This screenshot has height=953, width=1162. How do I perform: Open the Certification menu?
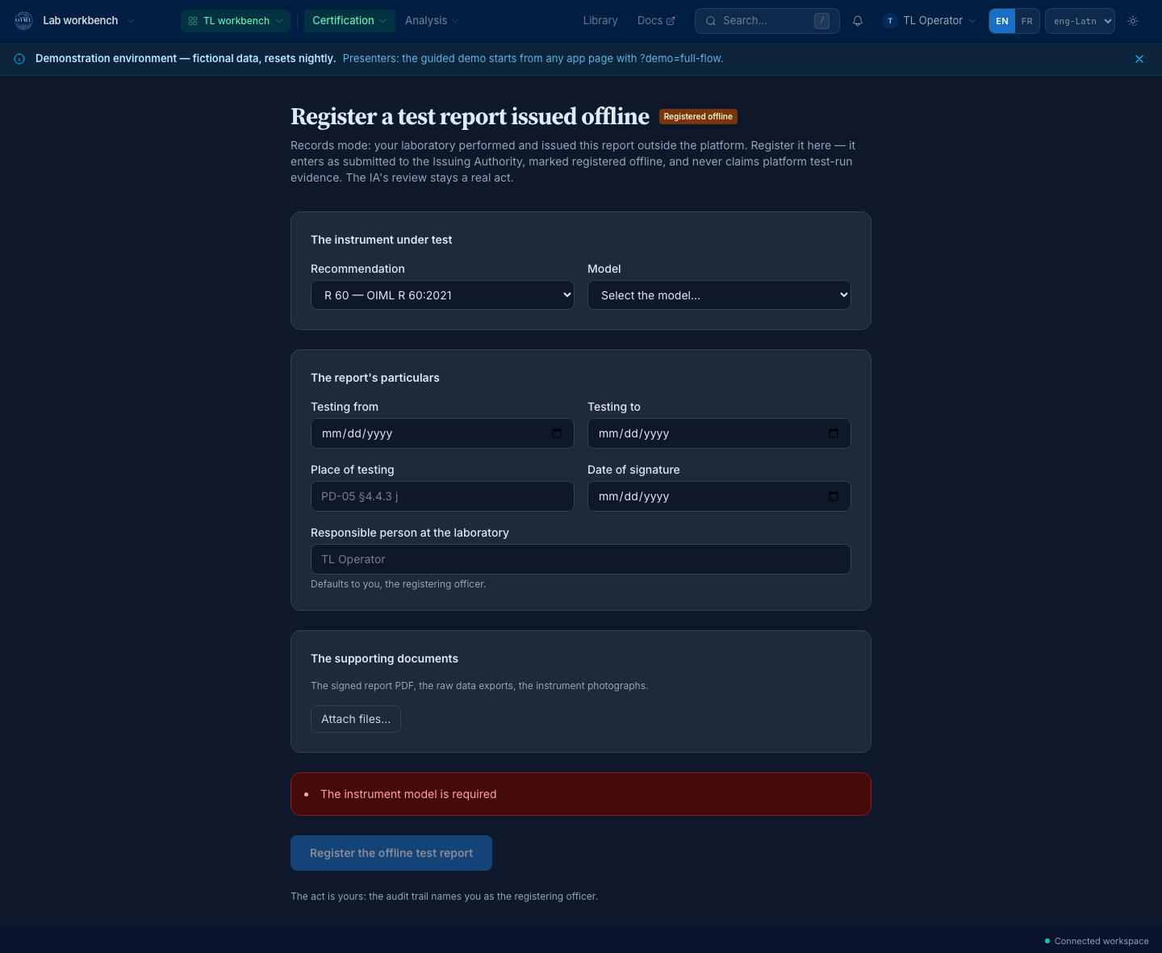(x=349, y=21)
